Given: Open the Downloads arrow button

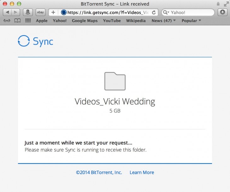Looking at the screenshot, I should click(222, 12).
